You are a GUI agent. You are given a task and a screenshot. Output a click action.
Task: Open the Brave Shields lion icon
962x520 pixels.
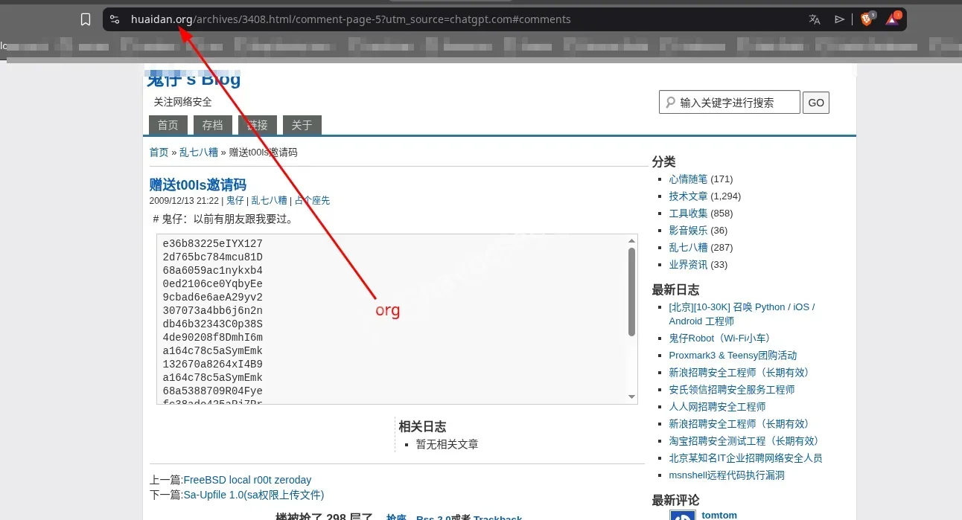[x=867, y=19]
